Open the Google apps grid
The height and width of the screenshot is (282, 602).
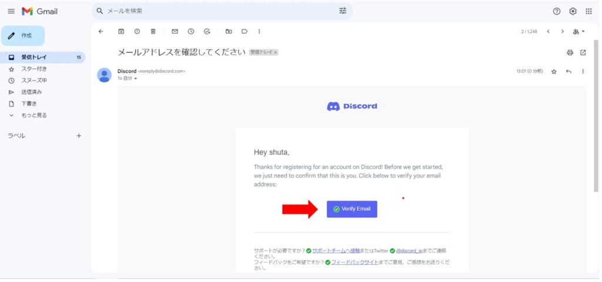[588, 11]
